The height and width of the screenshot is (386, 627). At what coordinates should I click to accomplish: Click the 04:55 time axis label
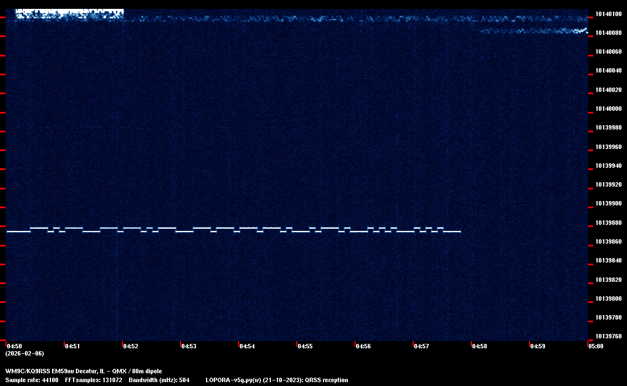(x=305, y=346)
